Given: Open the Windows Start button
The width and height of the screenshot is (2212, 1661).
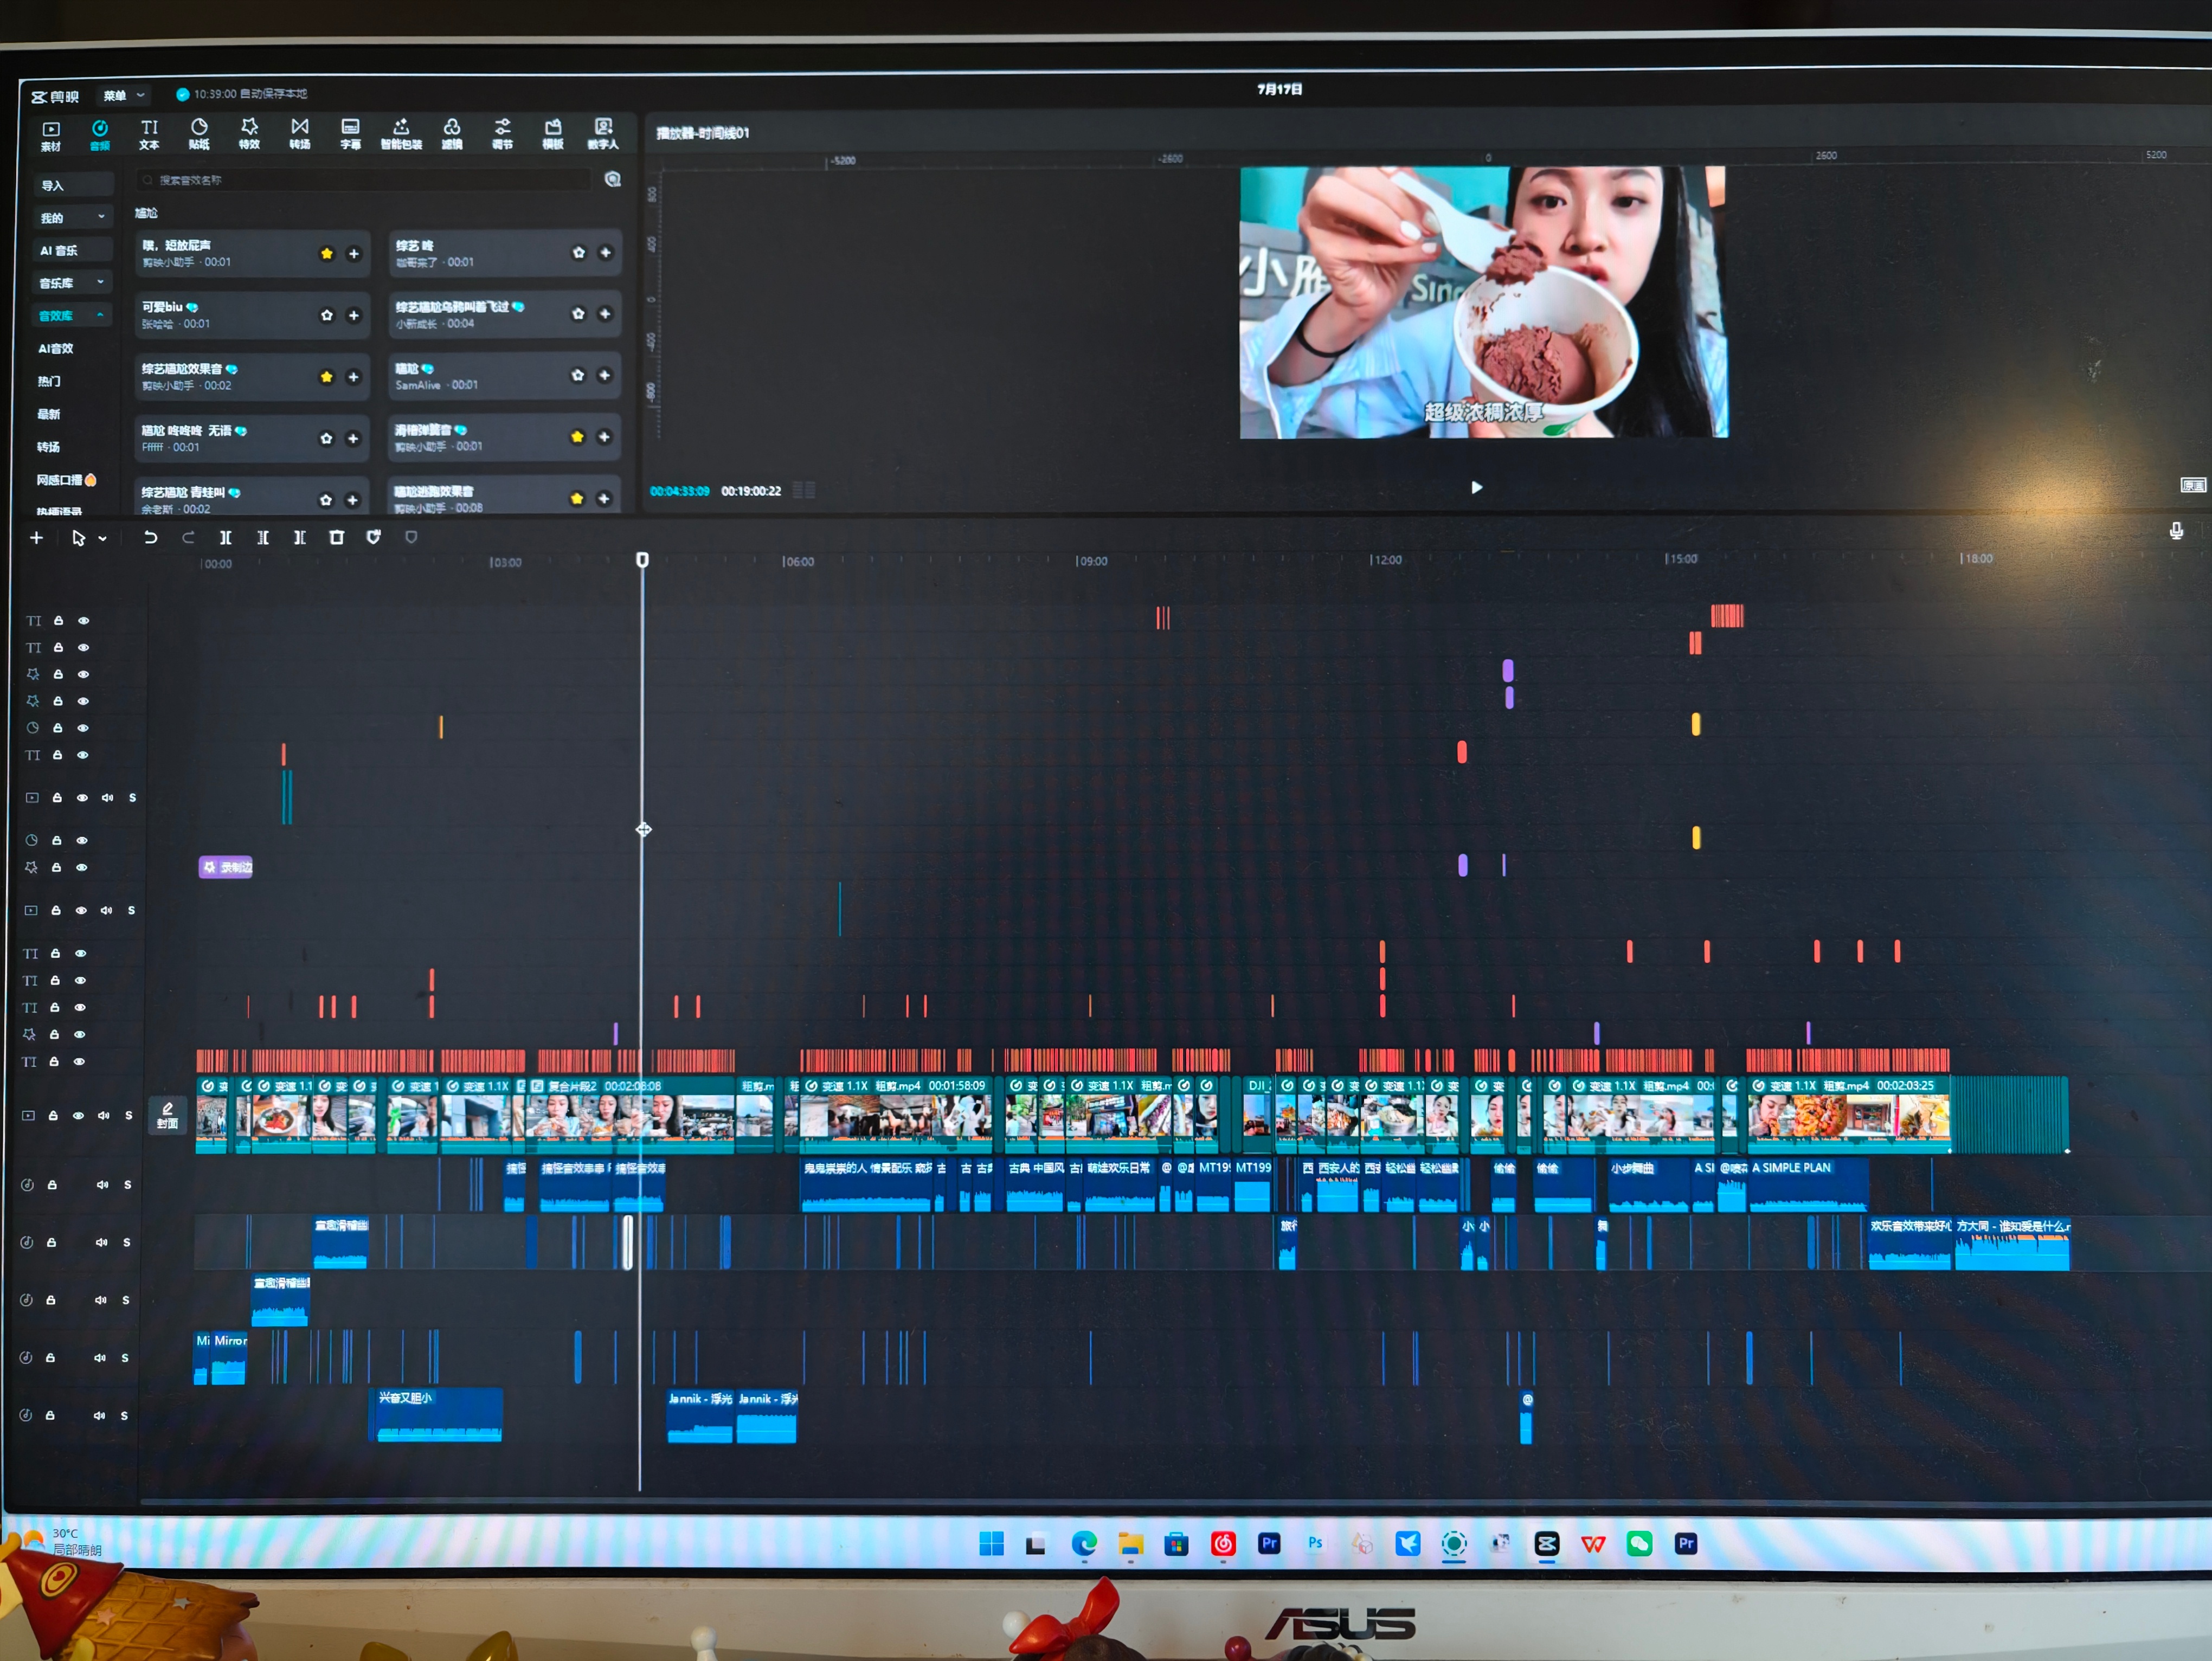Looking at the screenshot, I should coord(991,1544).
